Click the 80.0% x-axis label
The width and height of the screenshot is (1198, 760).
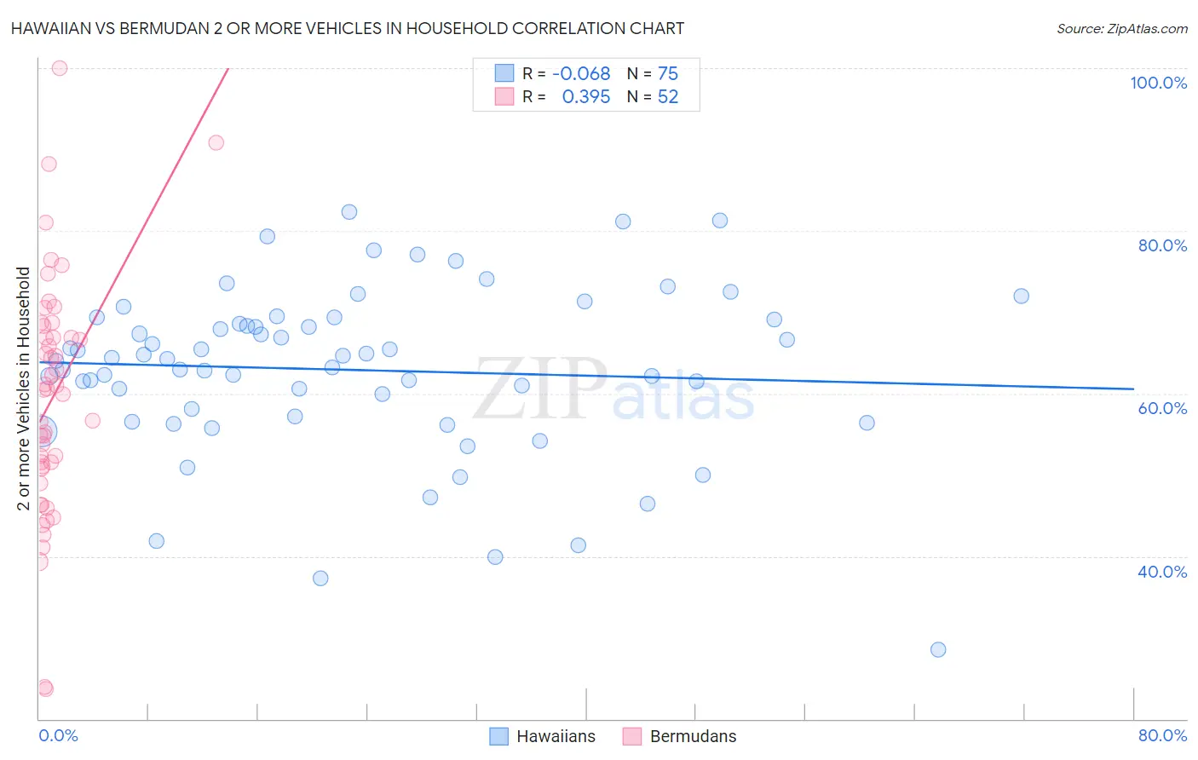point(1162,735)
